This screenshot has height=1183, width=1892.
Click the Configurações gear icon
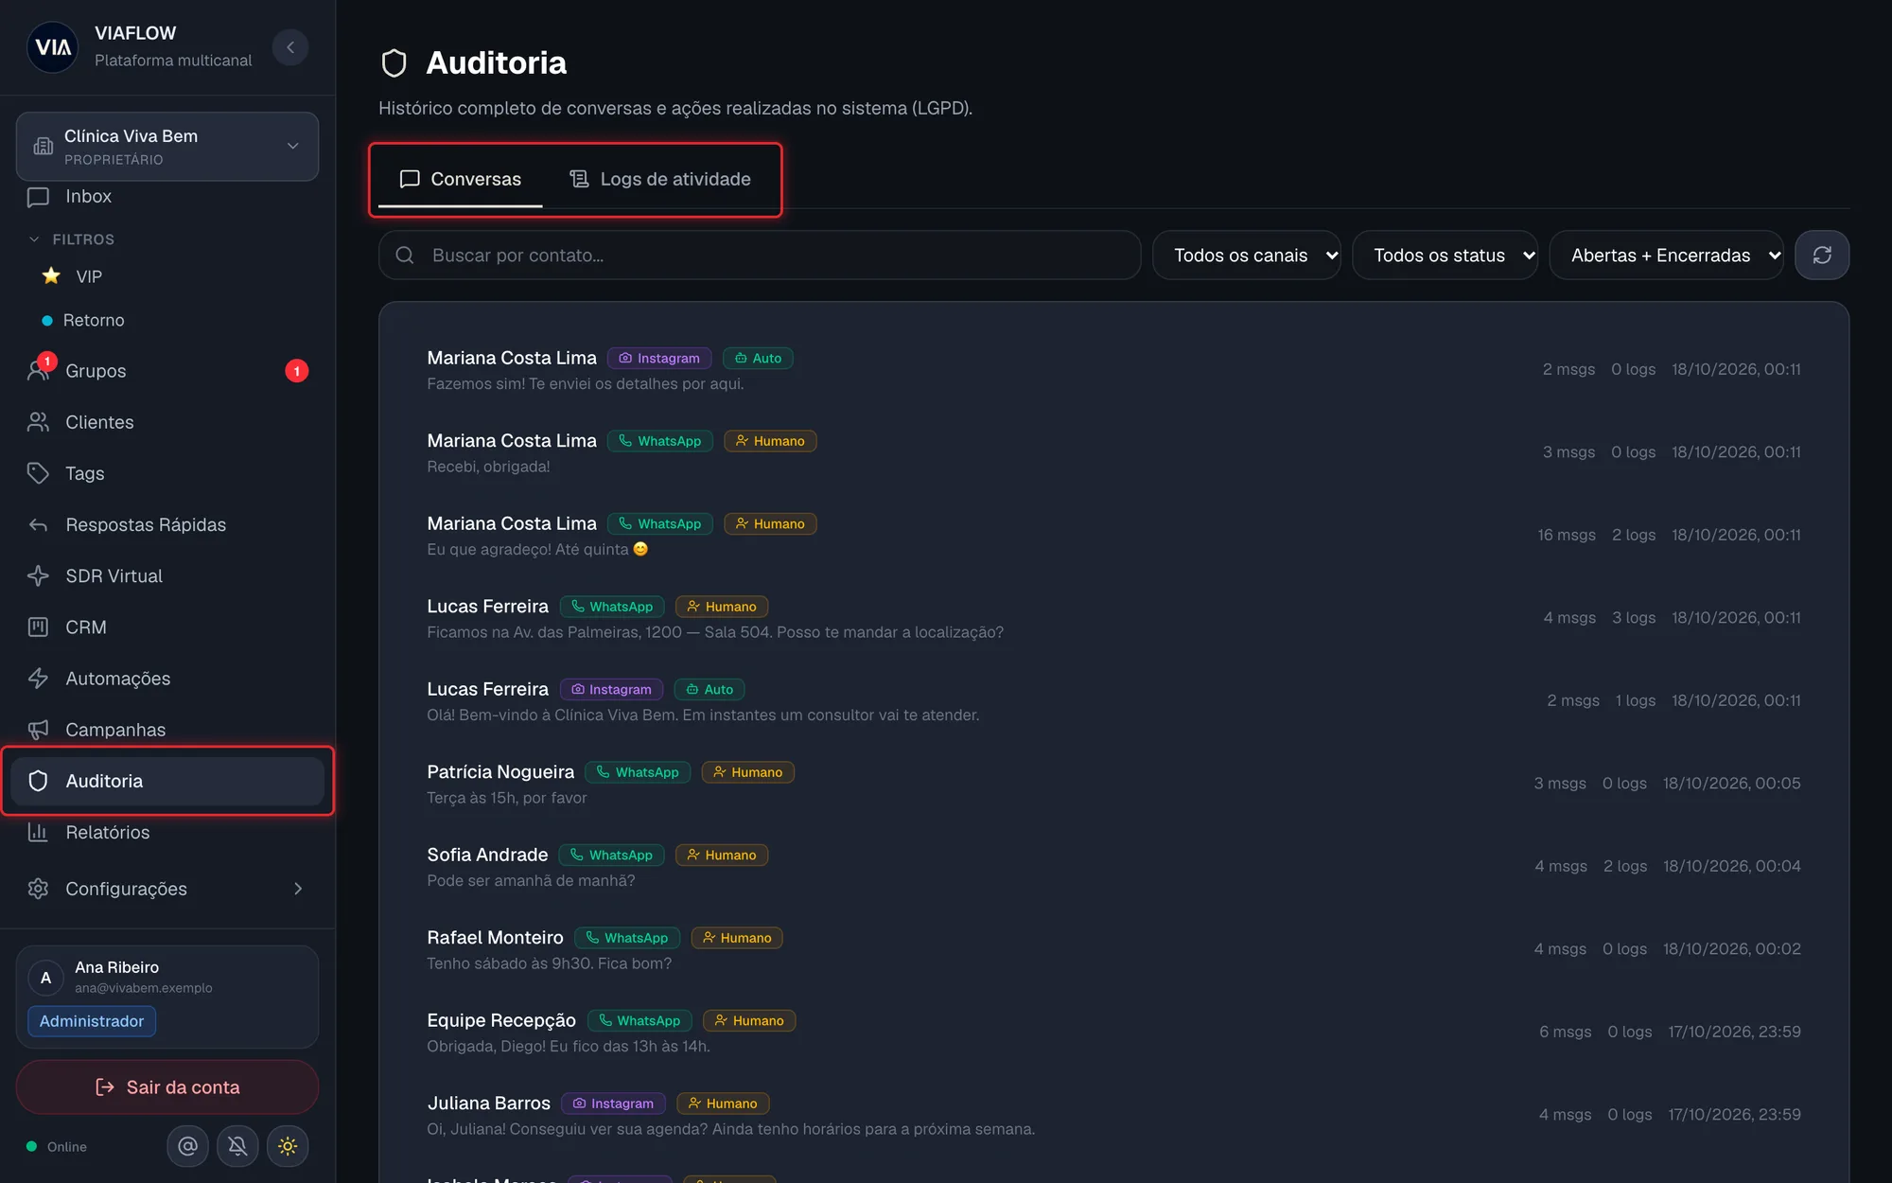(x=38, y=889)
